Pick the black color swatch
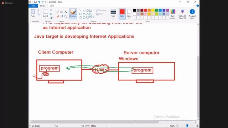The height and width of the screenshot is (128, 228). pyautogui.click(x=135, y=10)
